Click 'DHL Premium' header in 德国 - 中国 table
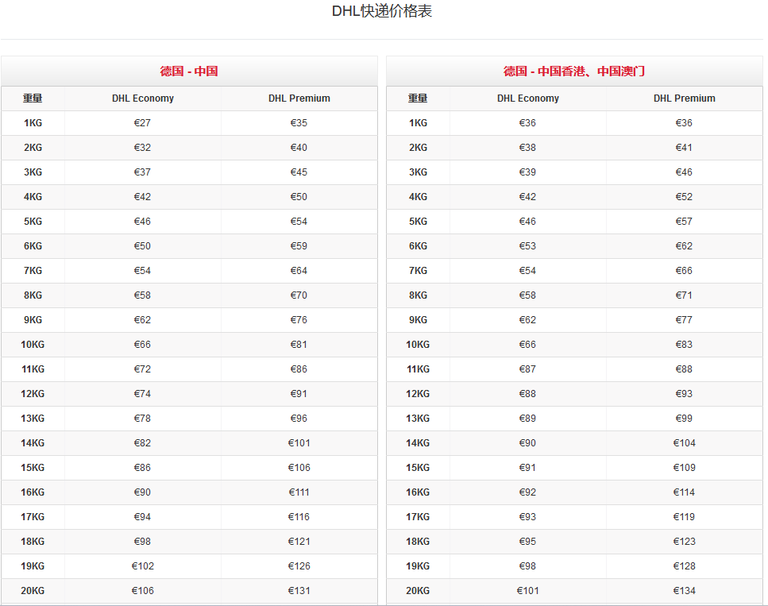 (299, 98)
